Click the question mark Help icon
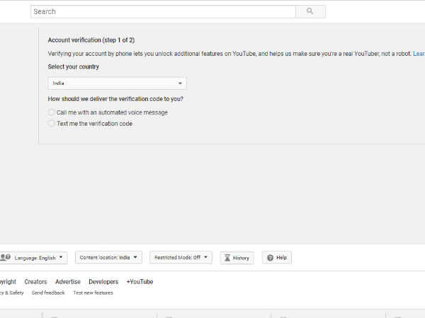Screen dimensions: 425x318 [270, 258]
